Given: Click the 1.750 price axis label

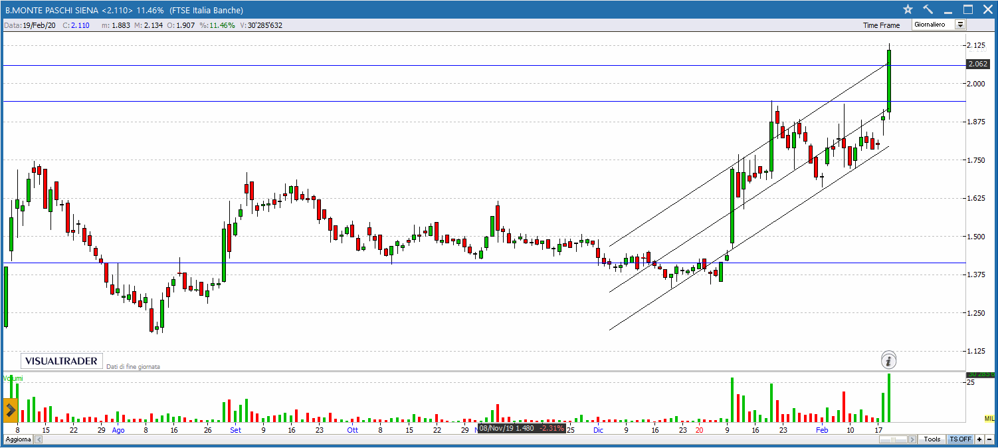Looking at the screenshot, I should 977,160.
